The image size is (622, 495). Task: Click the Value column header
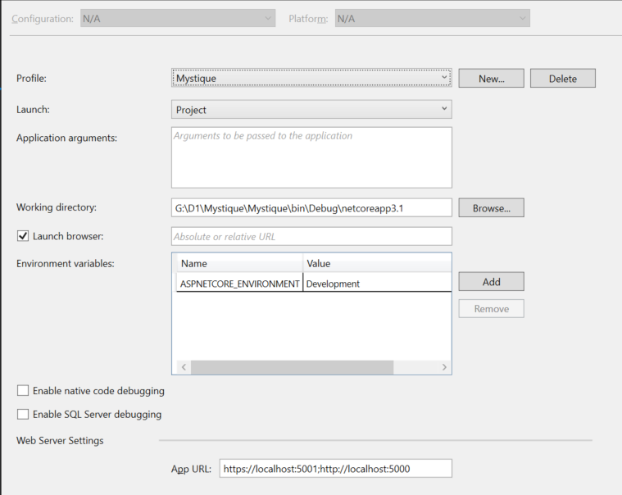[377, 263]
